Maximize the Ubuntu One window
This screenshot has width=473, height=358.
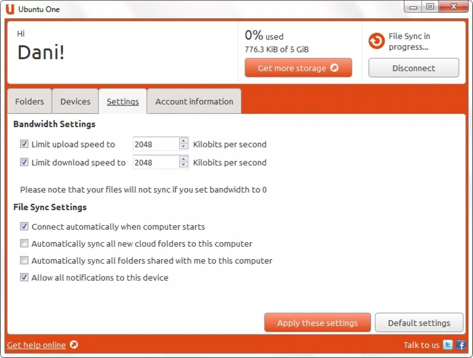[430, 7]
